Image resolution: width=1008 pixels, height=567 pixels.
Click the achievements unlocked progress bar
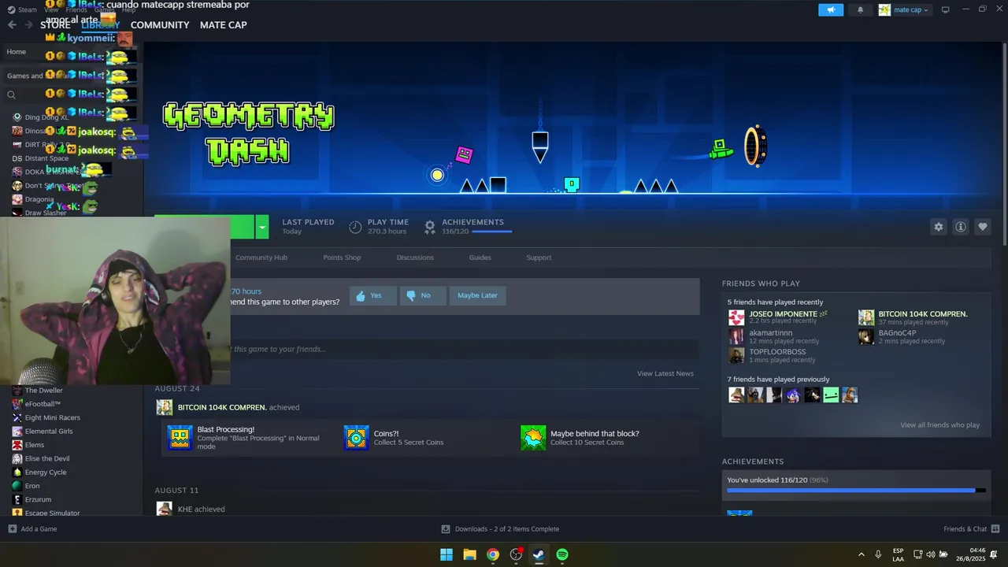[x=856, y=490]
